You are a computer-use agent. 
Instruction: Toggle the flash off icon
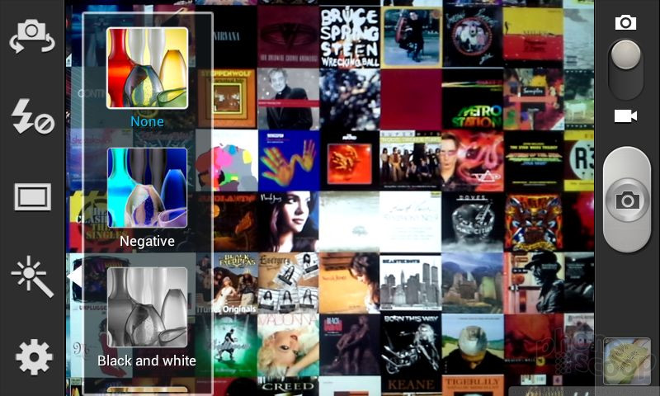point(32,117)
